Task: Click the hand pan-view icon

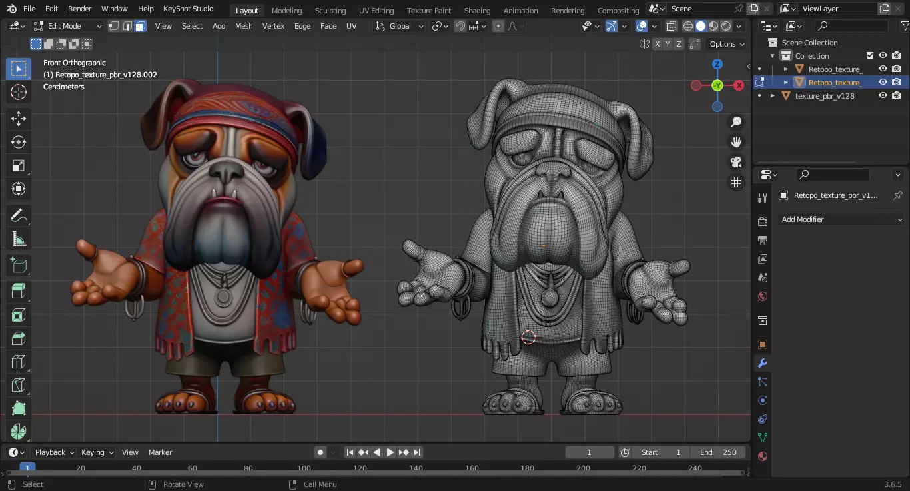Action: (736, 142)
